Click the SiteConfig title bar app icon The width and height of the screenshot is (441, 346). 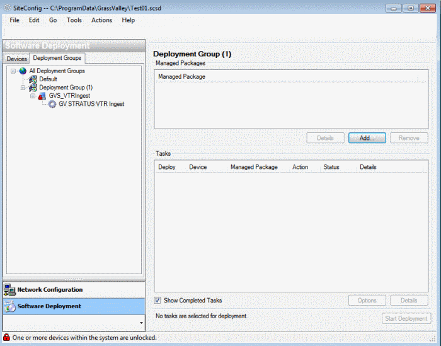coord(7,8)
